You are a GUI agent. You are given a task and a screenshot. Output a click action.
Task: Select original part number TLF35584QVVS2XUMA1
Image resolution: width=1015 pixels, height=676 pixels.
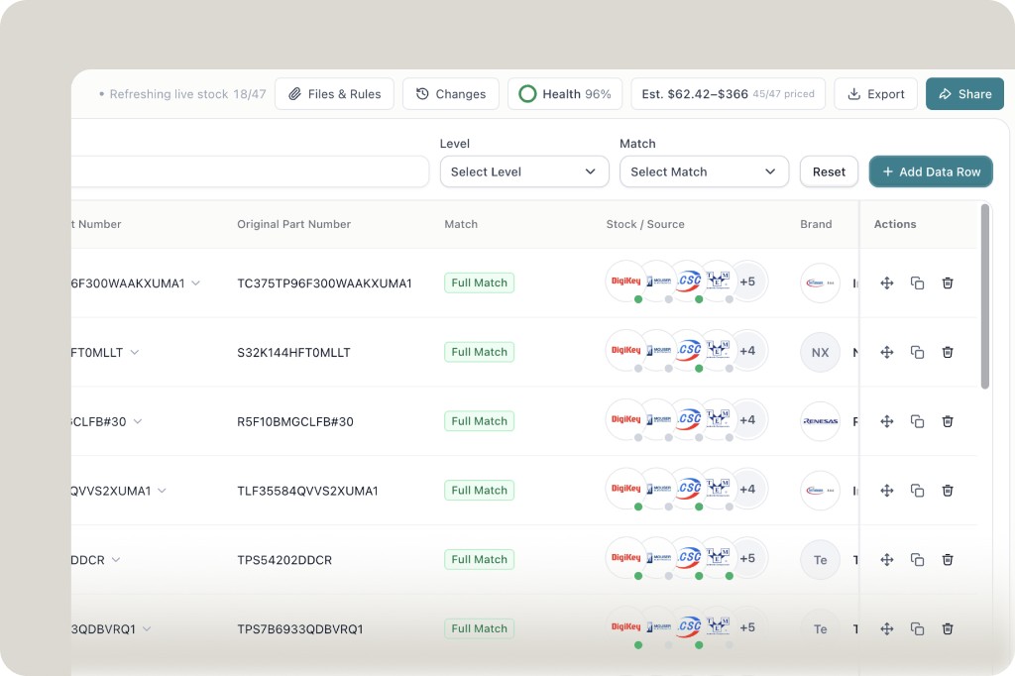coord(307,491)
